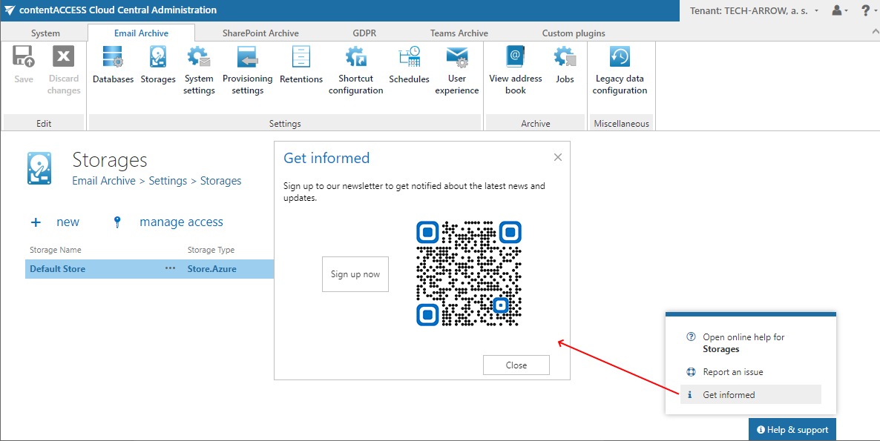The image size is (880, 441).
Task: Select Report an issue menu entry
Action: 732,372
